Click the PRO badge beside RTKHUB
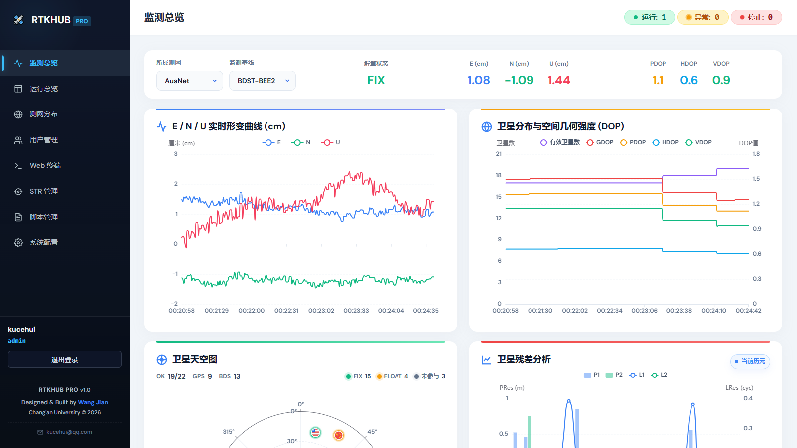Image resolution: width=797 pixels, height=448 pixels. coord(82,21)
